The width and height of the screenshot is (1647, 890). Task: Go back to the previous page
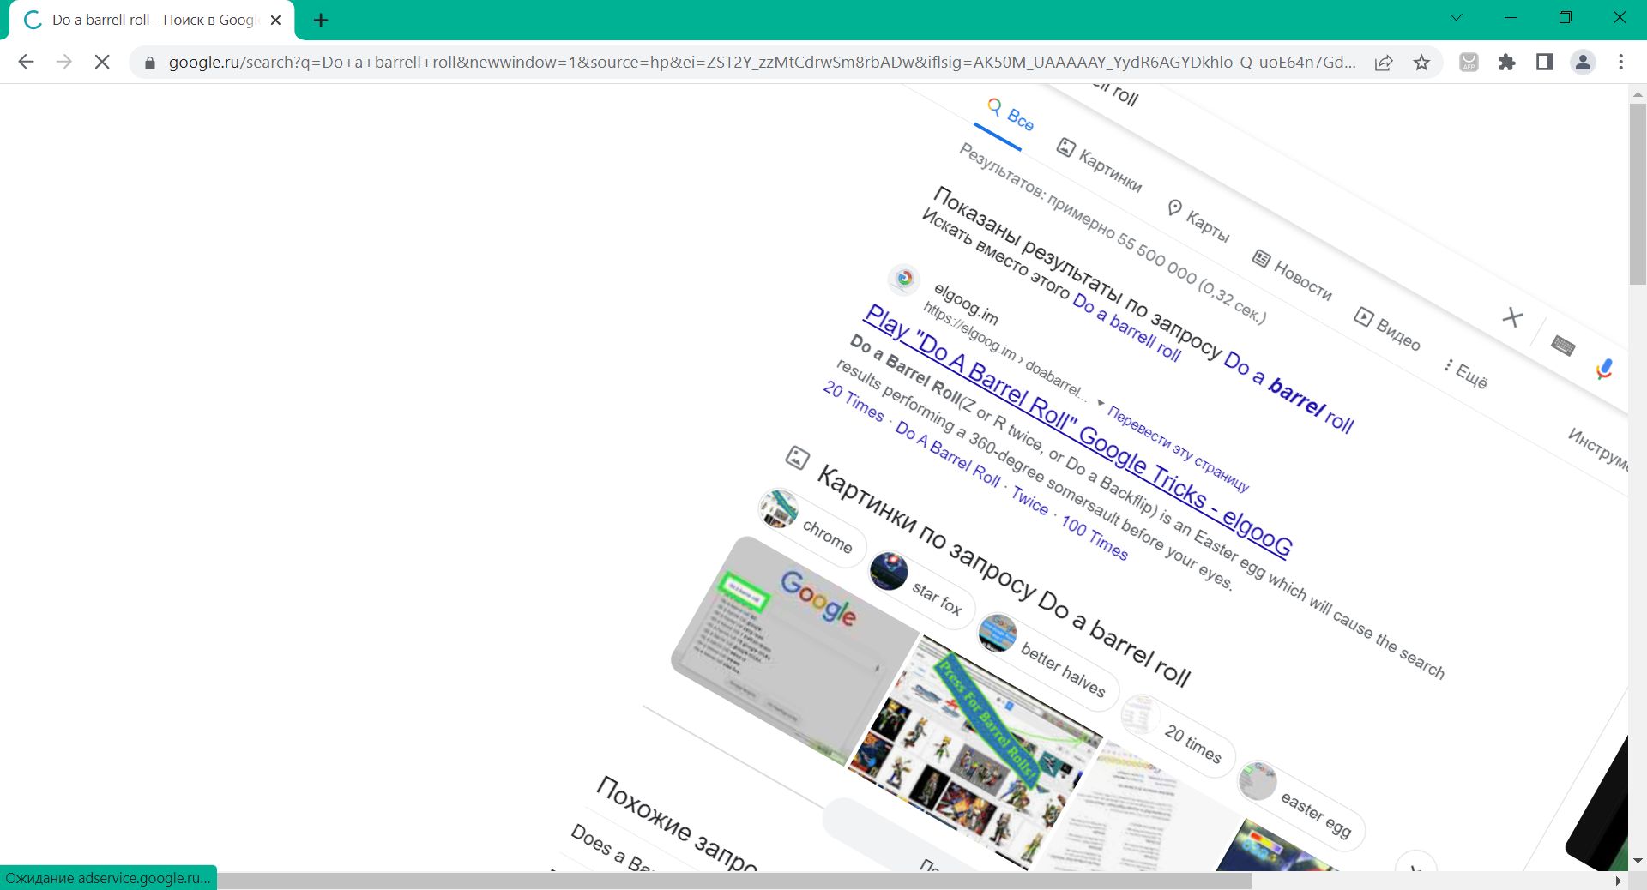pyautogui.click(x=26, y=62)
